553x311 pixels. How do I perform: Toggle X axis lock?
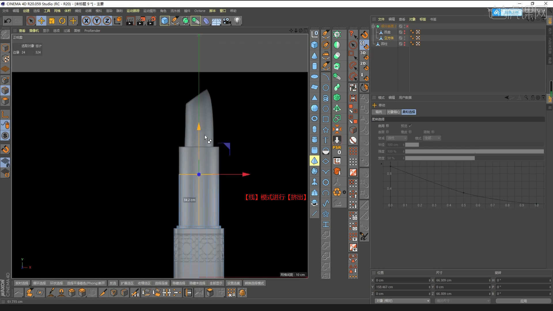(86, 21)
